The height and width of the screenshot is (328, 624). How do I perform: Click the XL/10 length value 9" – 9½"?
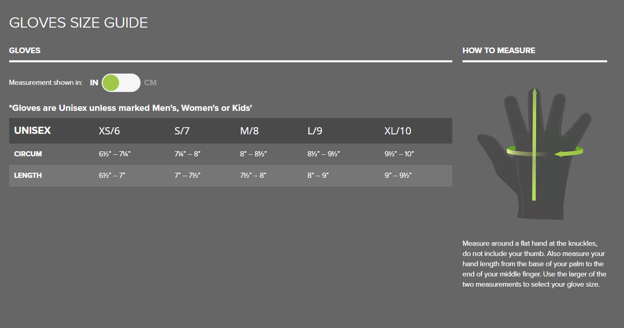[398, 176]
